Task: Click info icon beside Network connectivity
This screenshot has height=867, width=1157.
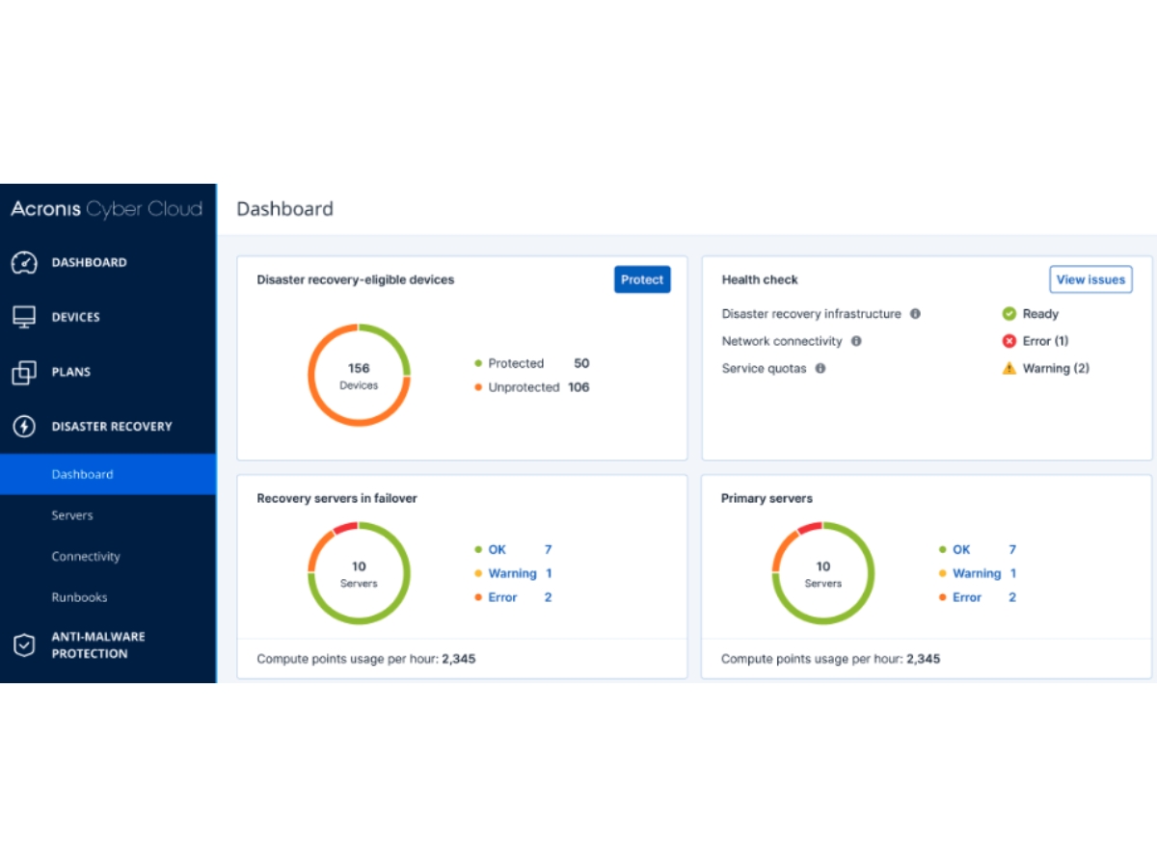Action: (x=856, y=341)
